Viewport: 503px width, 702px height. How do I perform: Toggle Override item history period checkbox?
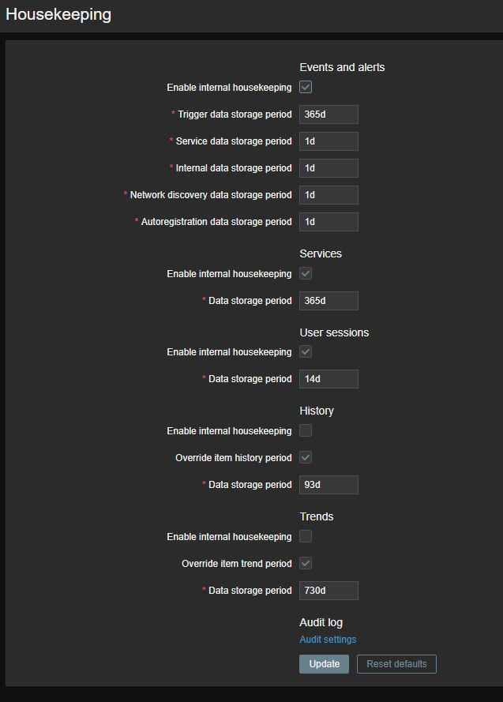[x=306, y=458]
